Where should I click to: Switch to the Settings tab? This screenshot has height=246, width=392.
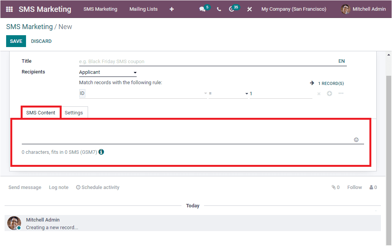pos(74,112)
